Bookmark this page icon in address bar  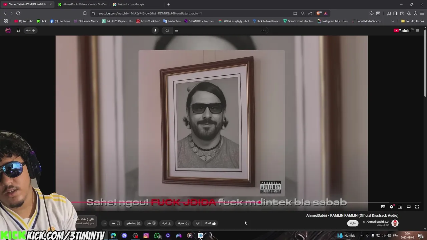click(x=85, y=13)
